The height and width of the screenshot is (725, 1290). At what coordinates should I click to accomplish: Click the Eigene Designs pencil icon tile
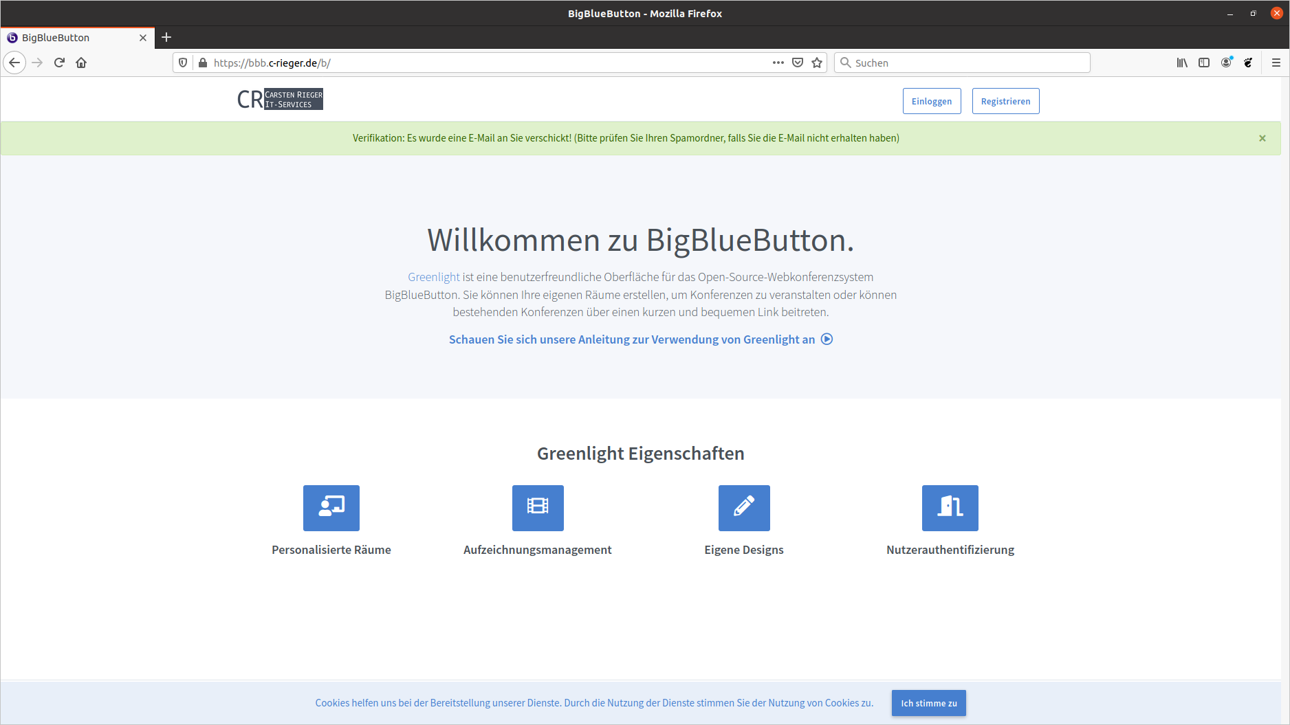pos(744,508)
